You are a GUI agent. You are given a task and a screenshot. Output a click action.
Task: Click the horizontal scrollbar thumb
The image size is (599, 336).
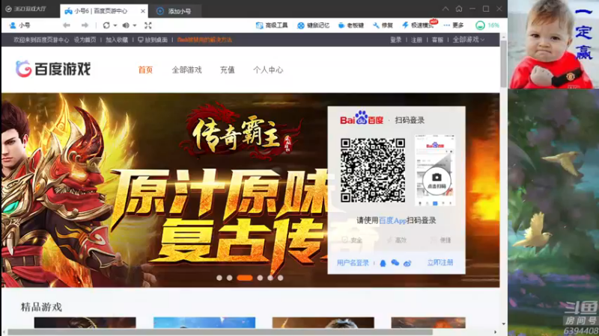coord(220,332)
